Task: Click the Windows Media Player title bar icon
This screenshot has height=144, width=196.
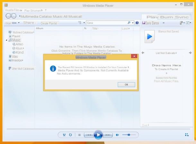Action: 6,5
